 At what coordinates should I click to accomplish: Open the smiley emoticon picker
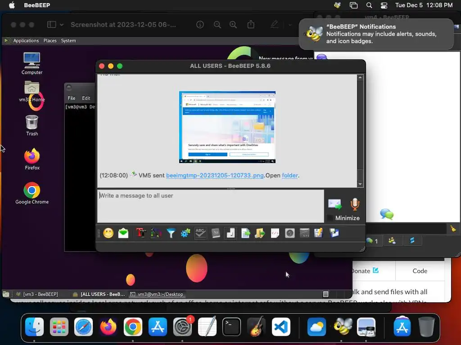point(108,233)
